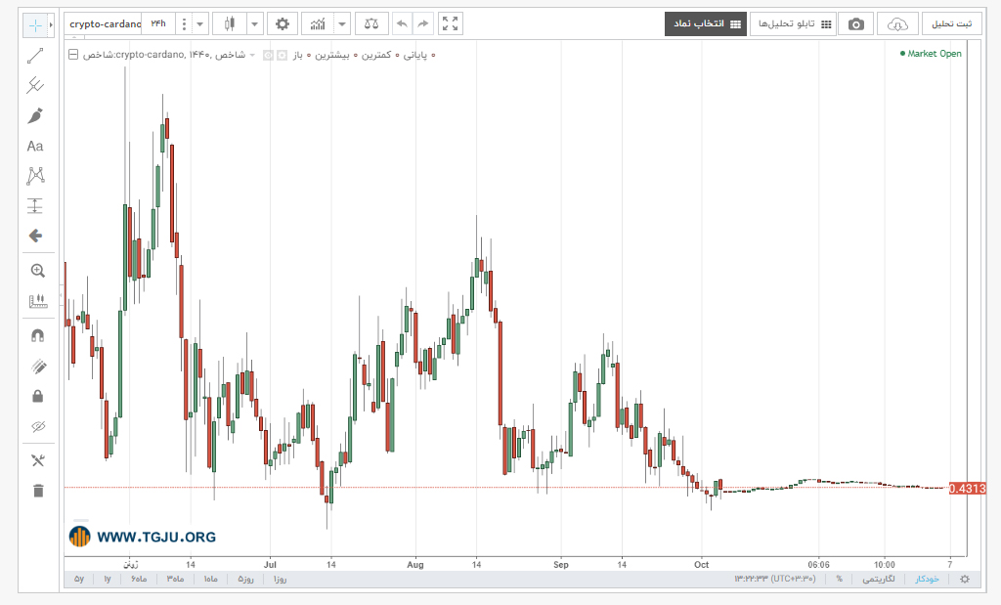This screenshot has width=1001, height=605.
Task: Select the ۵روز time range
Action: click(245, 579)
